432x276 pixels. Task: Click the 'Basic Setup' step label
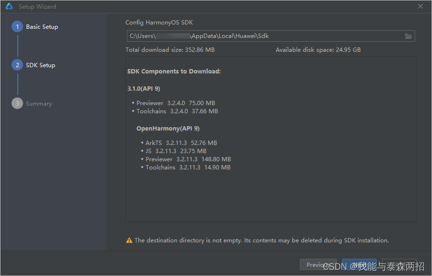point(42,27)
